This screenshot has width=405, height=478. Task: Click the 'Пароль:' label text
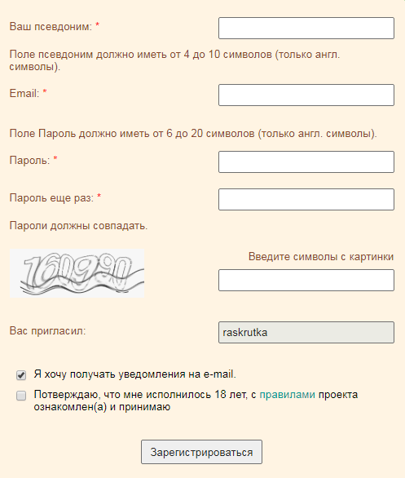click(x=29, y=160)
